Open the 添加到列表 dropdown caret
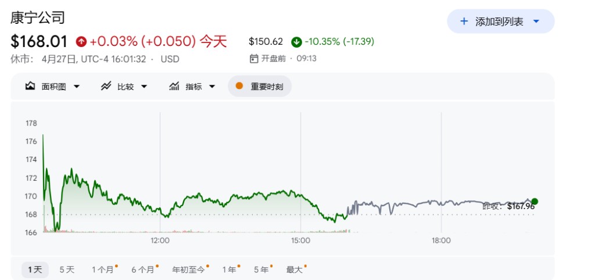The image size is (595, 280). pyautogui.click(x=536, y=21)
